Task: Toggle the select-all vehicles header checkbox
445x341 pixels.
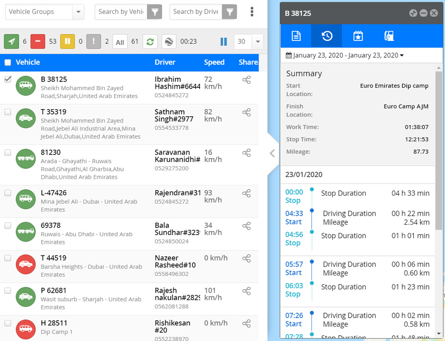Action: click(x=8, y=62)
